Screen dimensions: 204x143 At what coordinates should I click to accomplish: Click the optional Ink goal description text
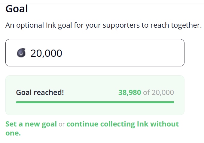(x=104, y=25)
